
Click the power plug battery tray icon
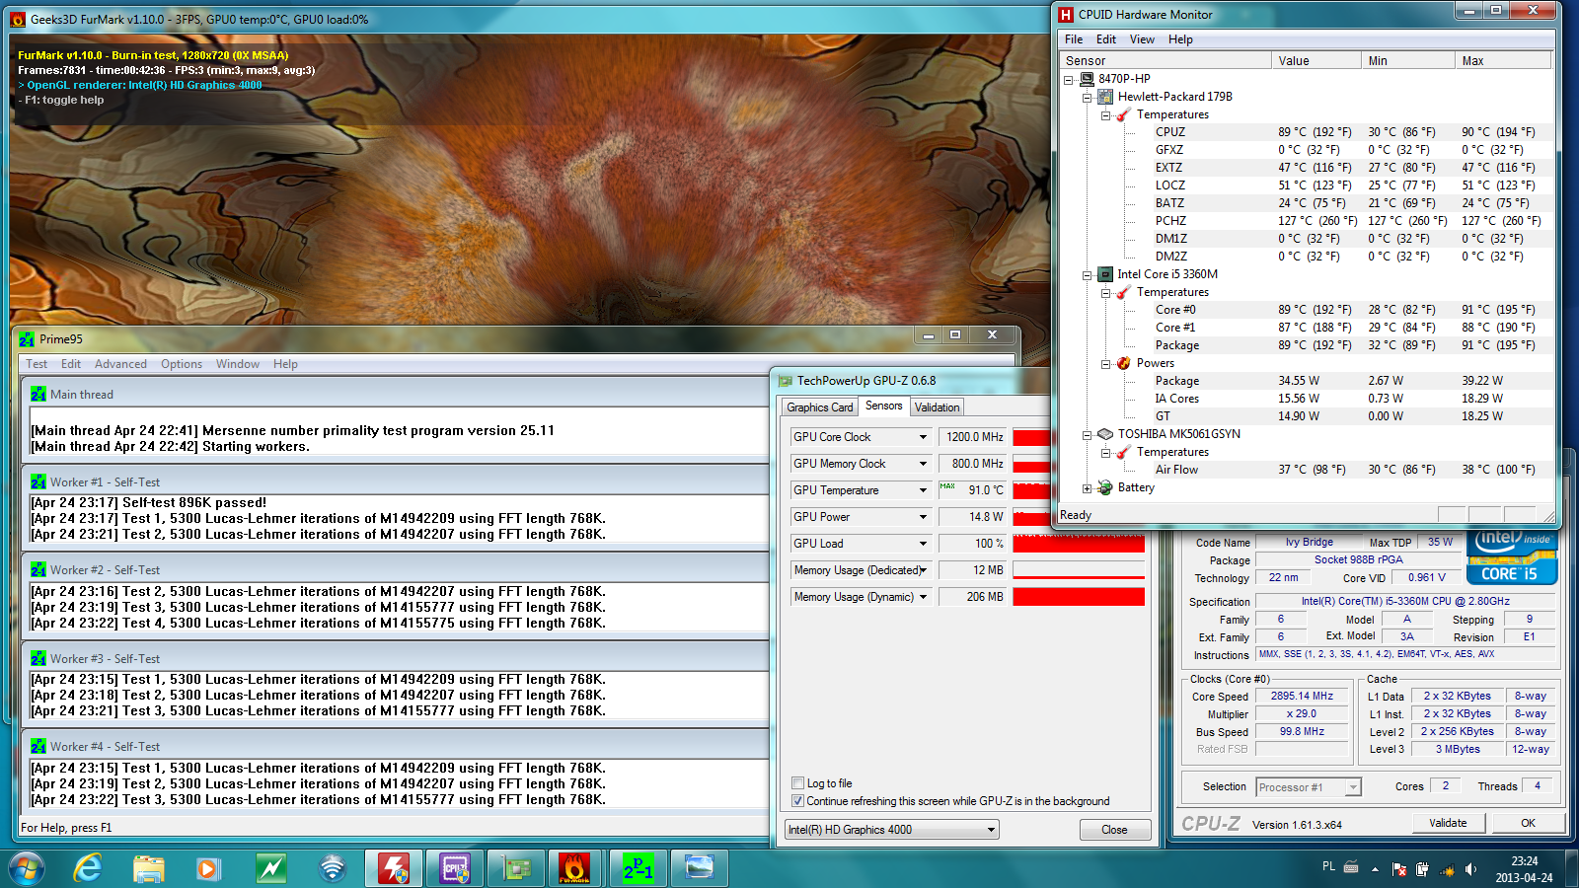[x=1422, y=869]
